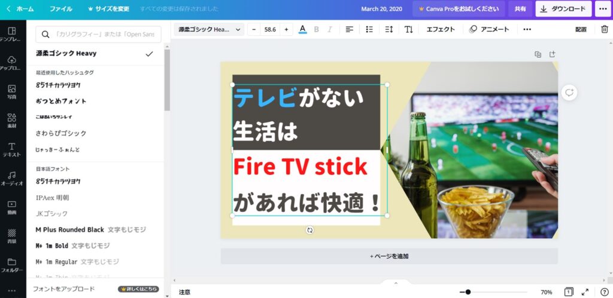Image resolution: width=613 pixels, height=298 pixels.
Task: Toggle italic formatting
Action: (x=330, y=29)
